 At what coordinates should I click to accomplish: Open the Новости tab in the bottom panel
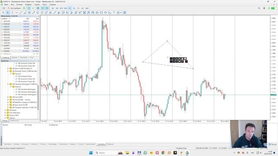point(34,144)
